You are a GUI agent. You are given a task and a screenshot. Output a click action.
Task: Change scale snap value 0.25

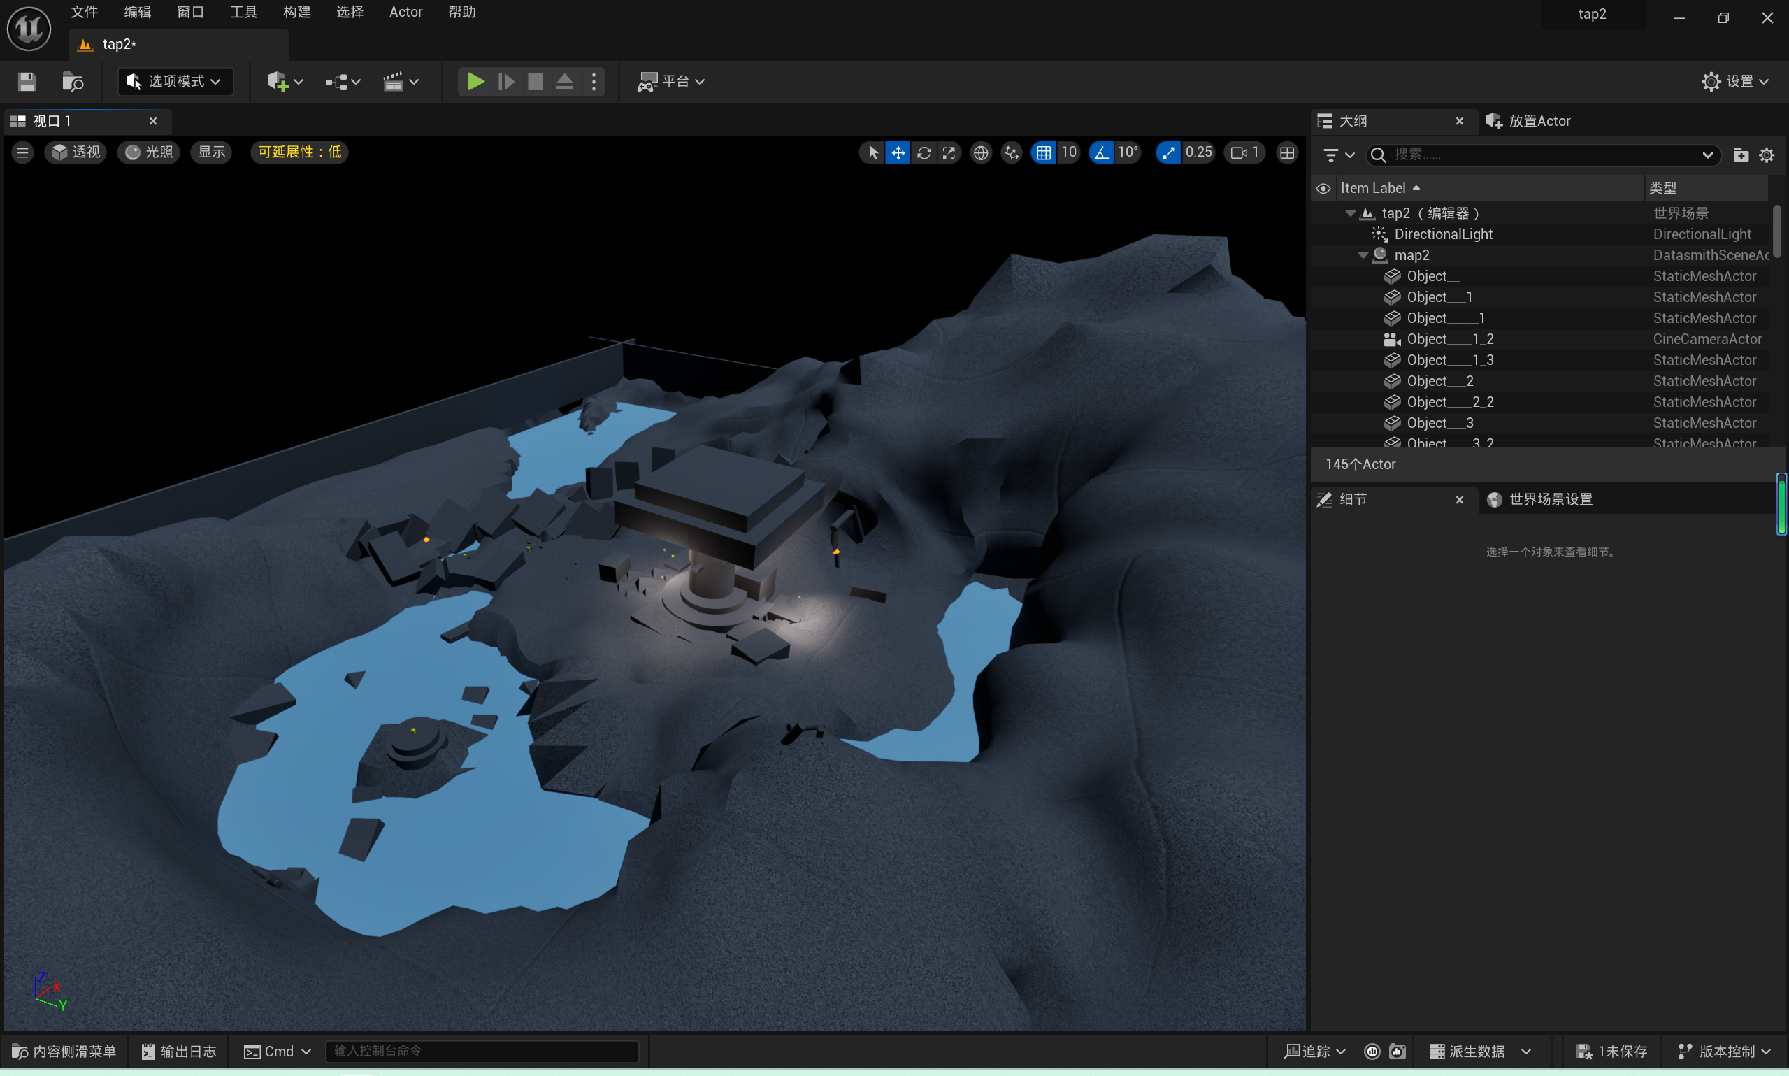pyautogui.click(x=1198, y=152)
